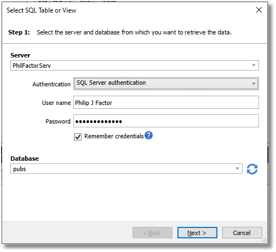Close the Select SQL Table or View dialog
276x252 pixels.
tap(259, 10)
